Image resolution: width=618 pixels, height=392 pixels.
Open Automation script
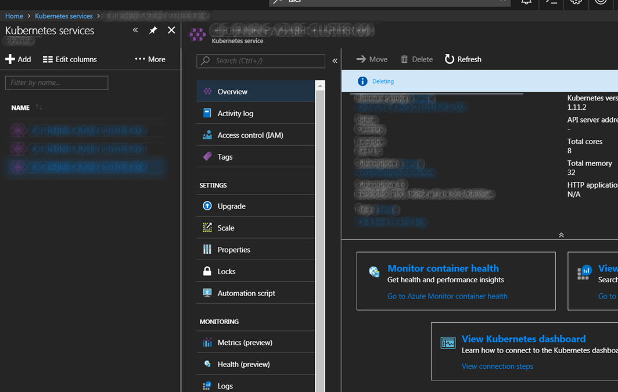click(256, 293)
